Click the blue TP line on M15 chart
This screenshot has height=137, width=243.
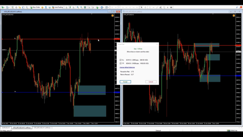click(58, 92)
